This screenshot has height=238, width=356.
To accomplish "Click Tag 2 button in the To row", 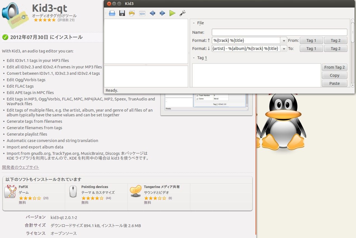I will [336, 49].
